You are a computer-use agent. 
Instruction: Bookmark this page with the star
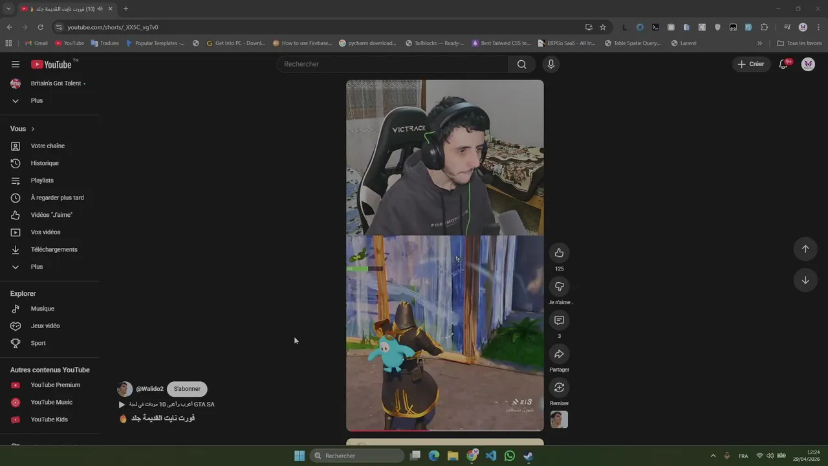point(603,27)
